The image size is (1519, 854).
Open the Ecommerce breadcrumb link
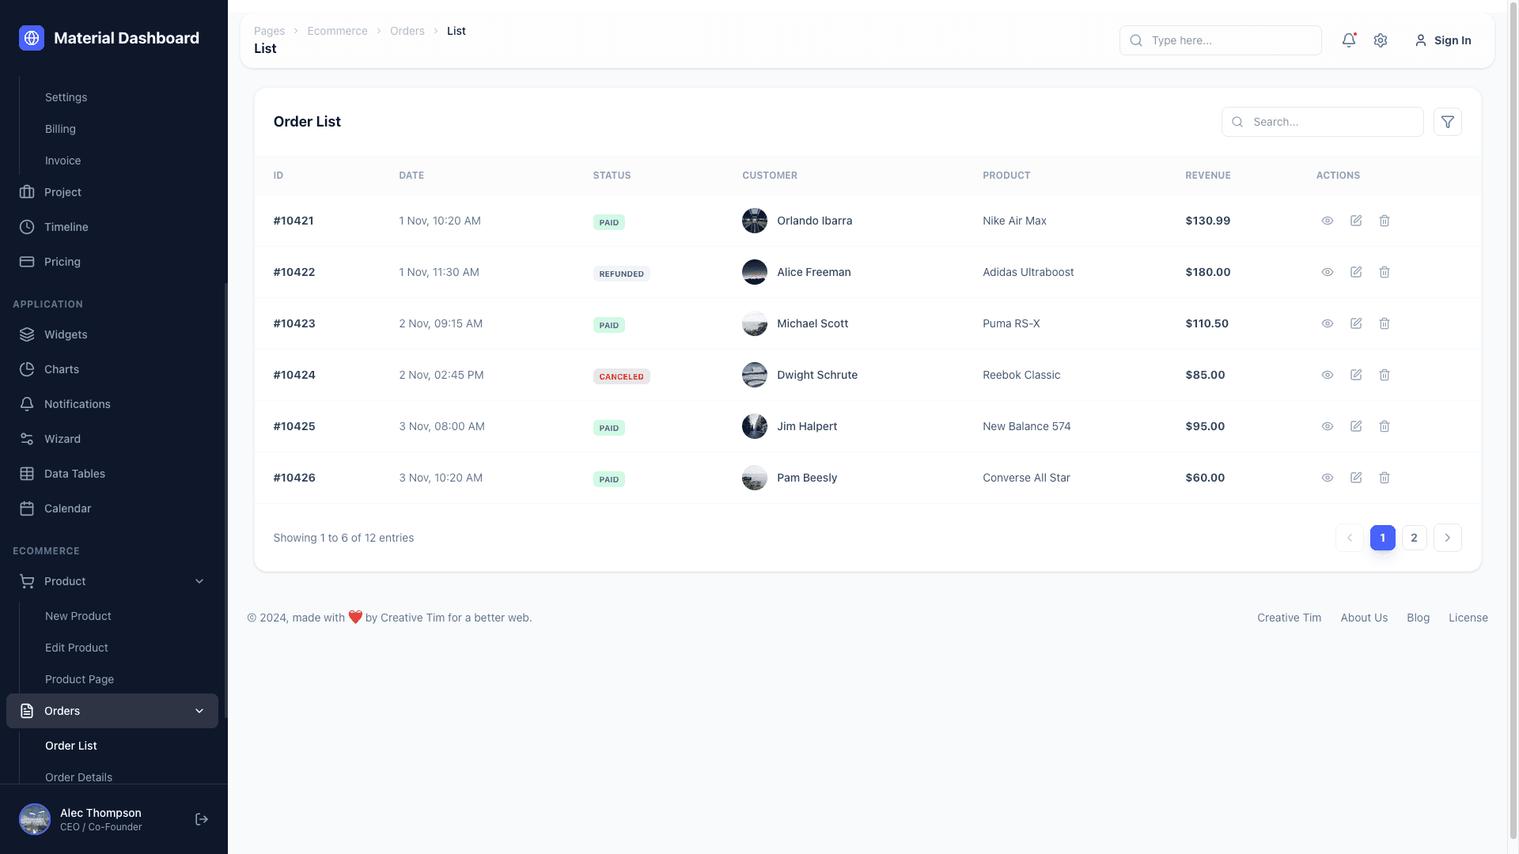click(337, 31)
